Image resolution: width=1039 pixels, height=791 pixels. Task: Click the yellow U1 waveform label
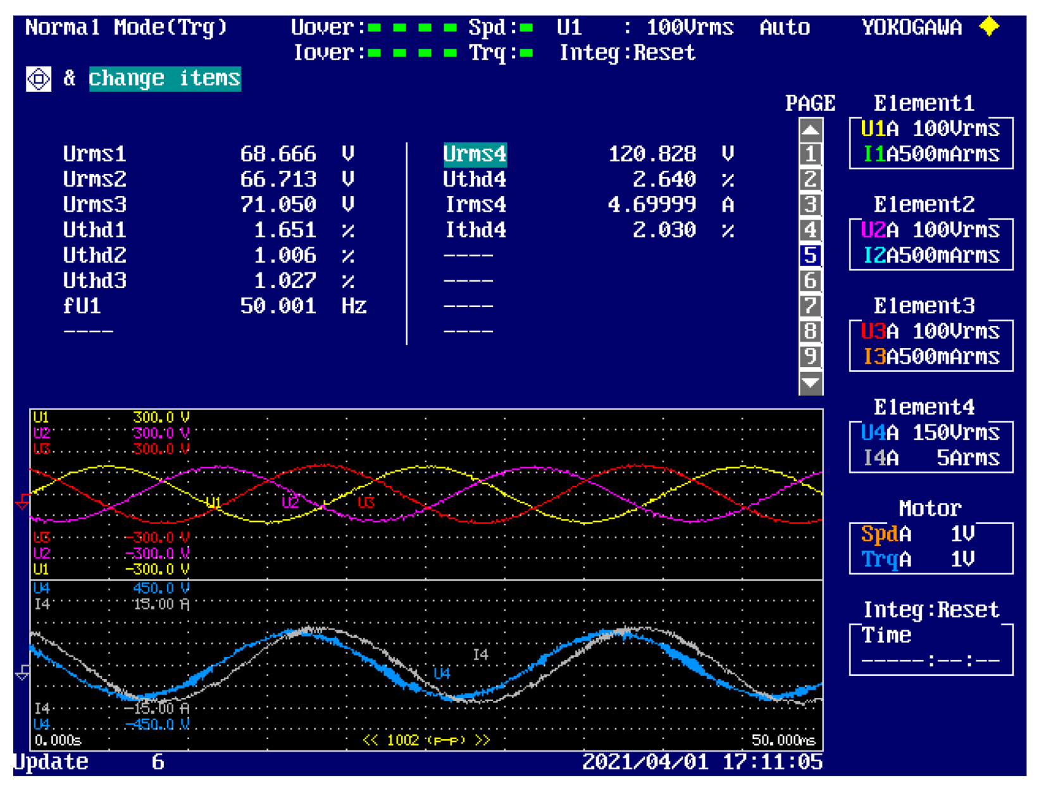click(x=213, y=503)
